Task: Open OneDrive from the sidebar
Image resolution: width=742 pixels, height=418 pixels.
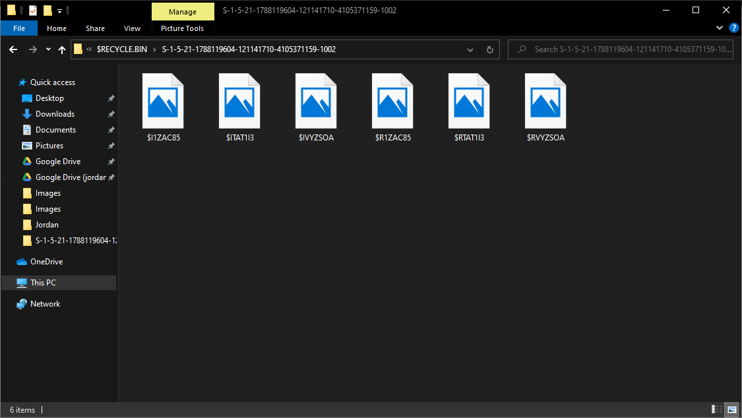Action: point(47,261)
